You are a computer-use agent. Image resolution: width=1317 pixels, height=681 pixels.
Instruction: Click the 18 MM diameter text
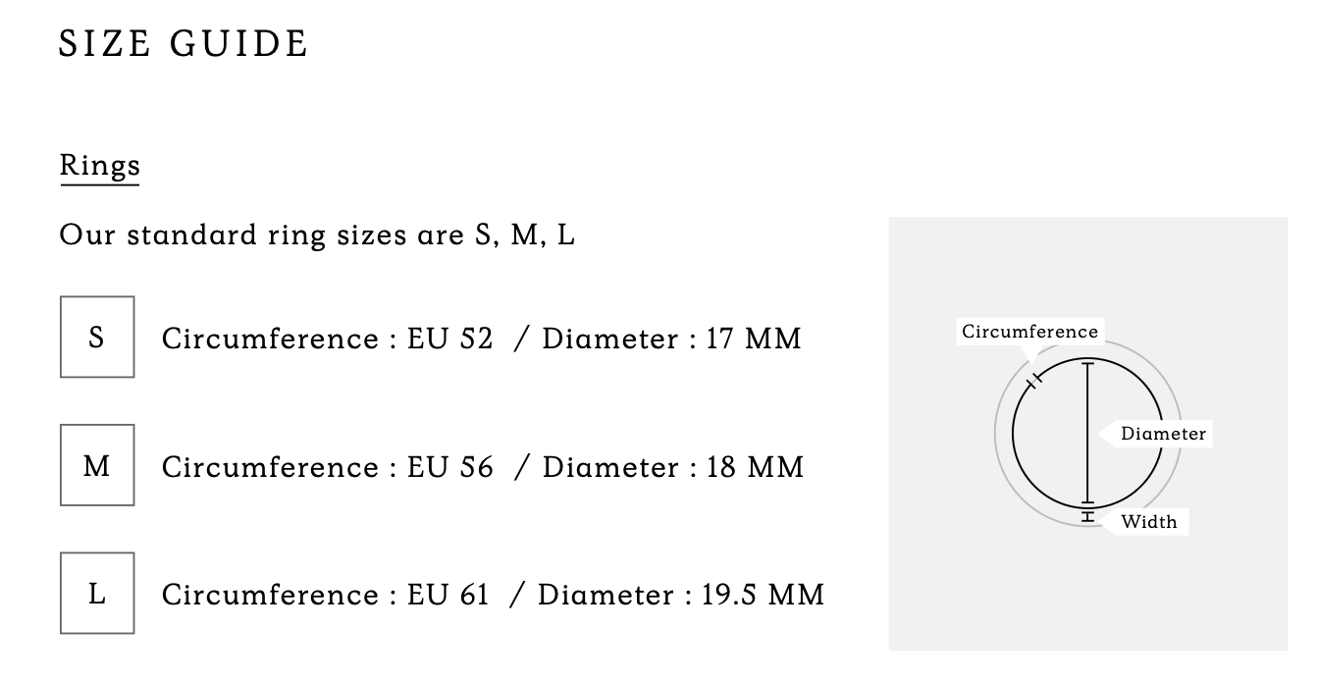pyautogui.click(x=755, y=467)
